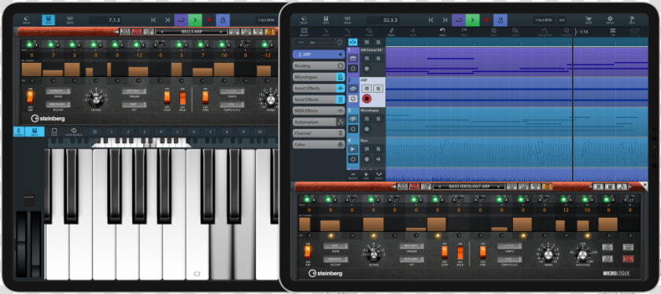
Task: Click the Add track plus button
Action: (x=365, y=175)
